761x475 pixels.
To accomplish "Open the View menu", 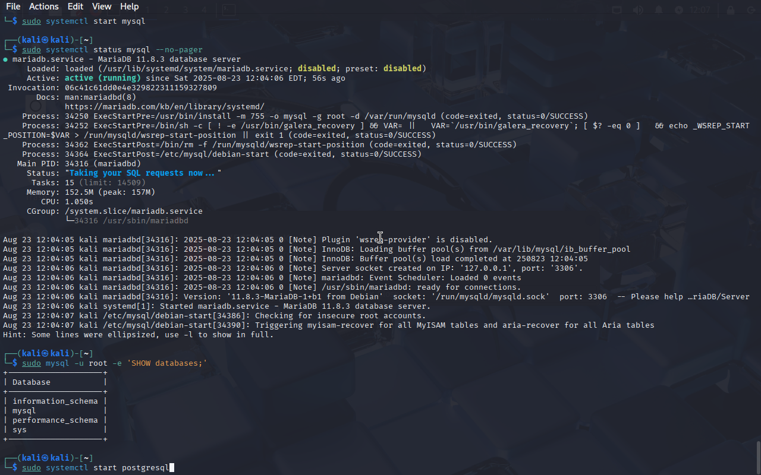I will coord(102,7).
